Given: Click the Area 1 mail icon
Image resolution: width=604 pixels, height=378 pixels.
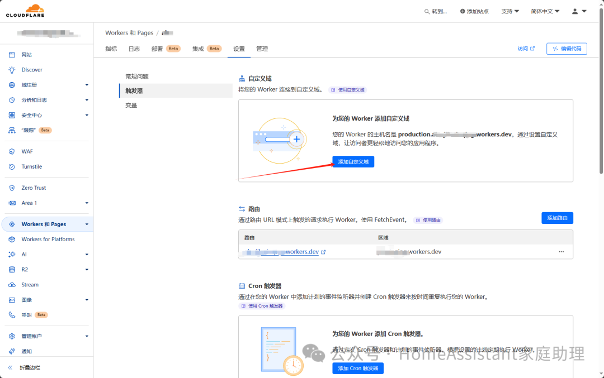Looking at the screenshot, I should 12,203.
